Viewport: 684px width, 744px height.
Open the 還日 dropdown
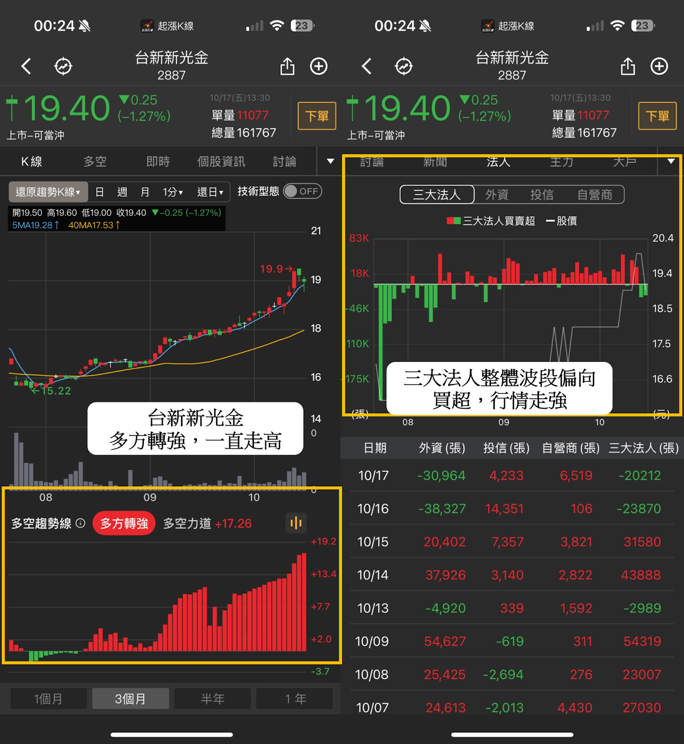[x=210, y=192]
